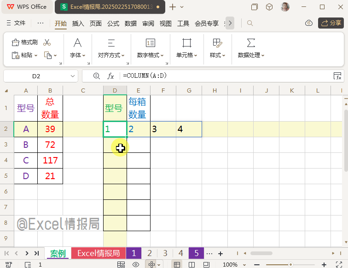Click the Cut scissors icon

47,42
